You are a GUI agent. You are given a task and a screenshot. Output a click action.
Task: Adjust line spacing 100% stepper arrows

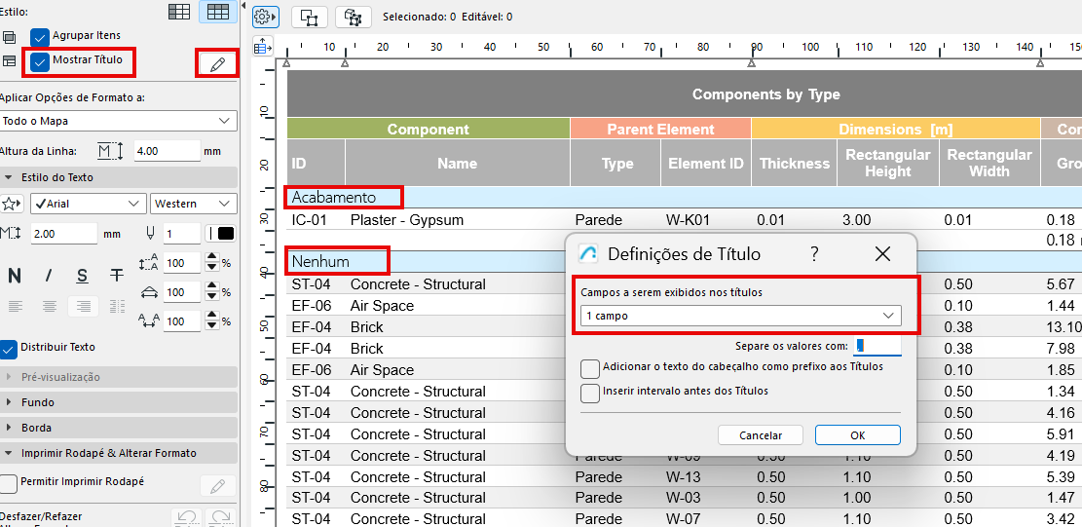[212, 263]
